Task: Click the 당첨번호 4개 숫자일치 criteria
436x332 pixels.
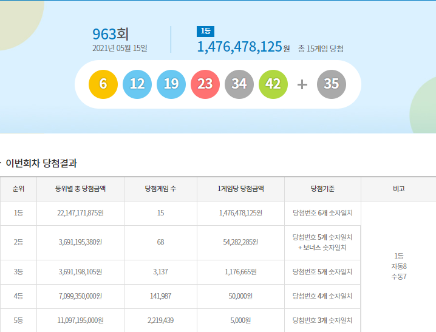Action: pos(322,296)
